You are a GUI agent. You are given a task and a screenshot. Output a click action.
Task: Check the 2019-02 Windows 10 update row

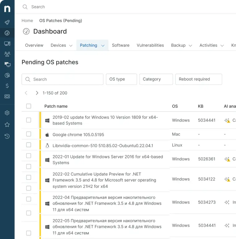29,120
